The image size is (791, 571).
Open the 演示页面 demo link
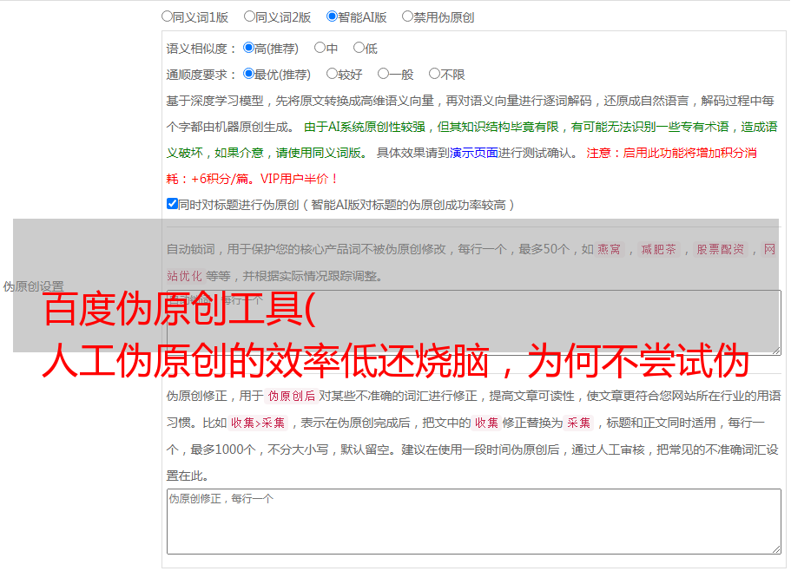[x=474, y=153]
